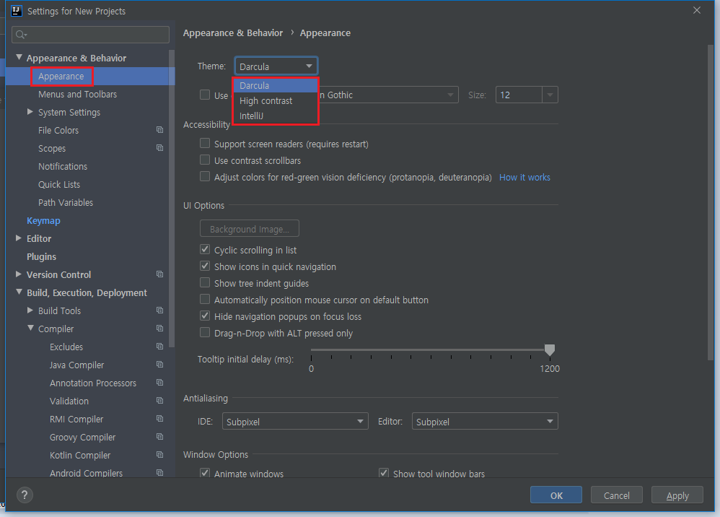
Task: Open the Editor antialiasing Subpixel dropdown
Action: pyautogui.click(x=485, y=421)
